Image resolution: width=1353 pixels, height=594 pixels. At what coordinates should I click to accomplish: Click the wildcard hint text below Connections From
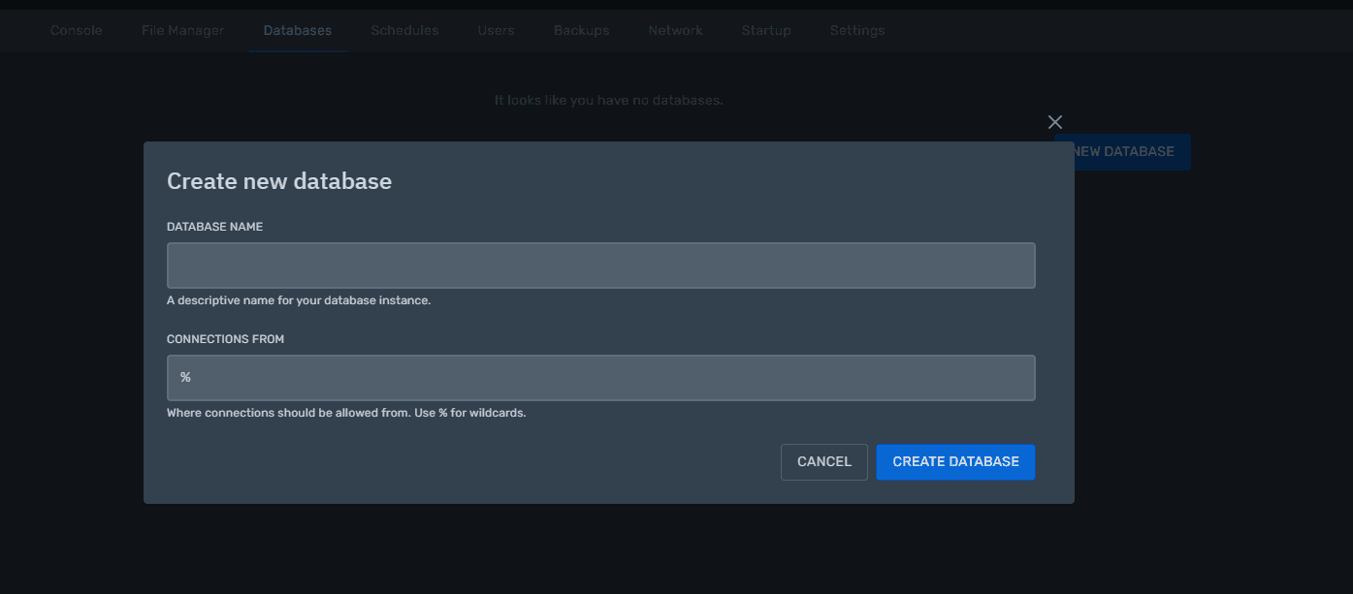(x=345, y=413)
